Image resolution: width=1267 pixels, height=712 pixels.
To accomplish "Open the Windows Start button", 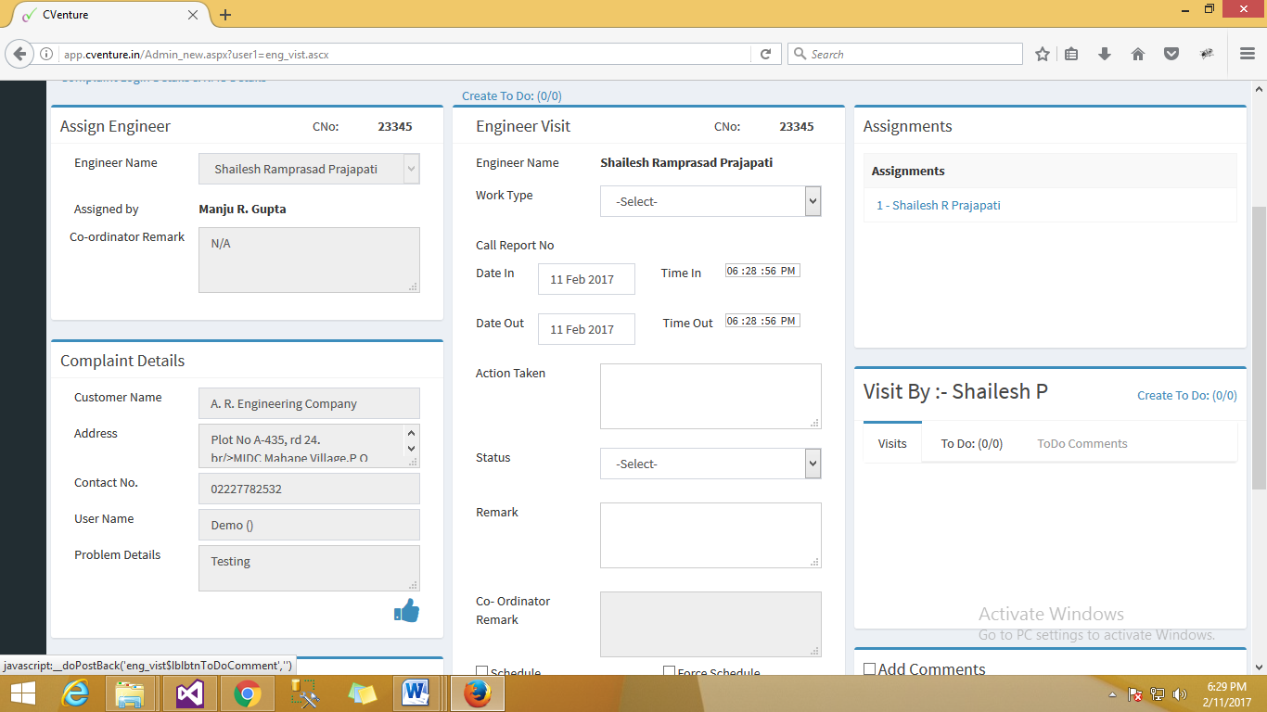I will 22,693.
